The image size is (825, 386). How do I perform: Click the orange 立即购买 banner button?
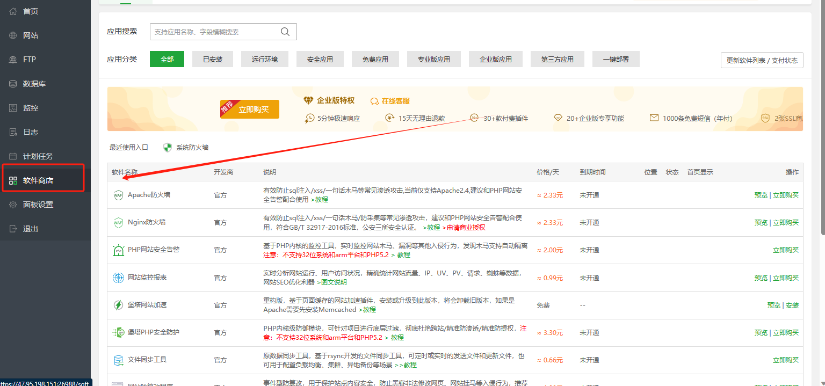[x=250, y=109]
